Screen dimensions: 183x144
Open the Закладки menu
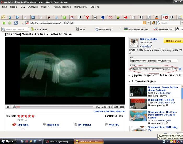[33, 7]
